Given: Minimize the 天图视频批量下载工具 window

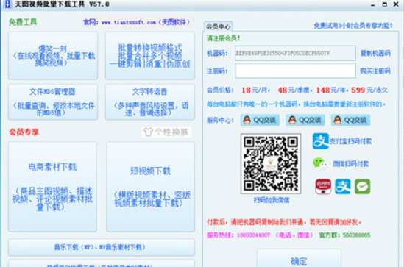Looking at the screenshot, I should 373,4.
